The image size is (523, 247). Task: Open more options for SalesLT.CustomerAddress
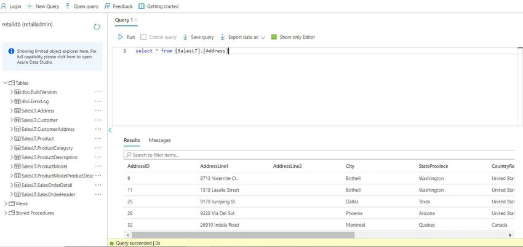[x=98, y=129]
